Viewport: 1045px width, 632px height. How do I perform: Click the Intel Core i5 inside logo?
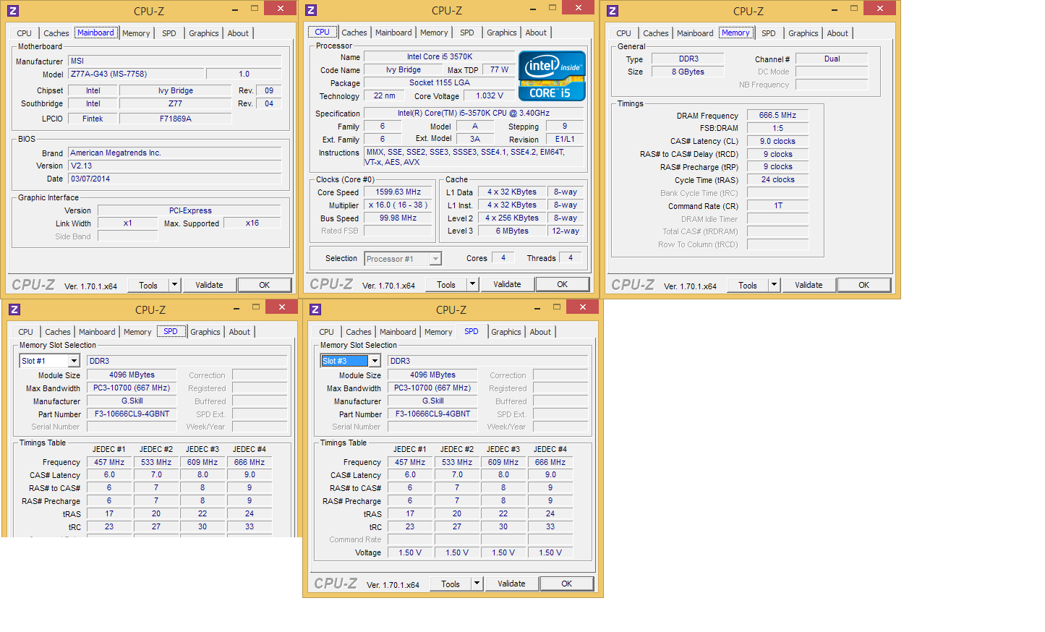pyautogui.click(x=552, y=76)
